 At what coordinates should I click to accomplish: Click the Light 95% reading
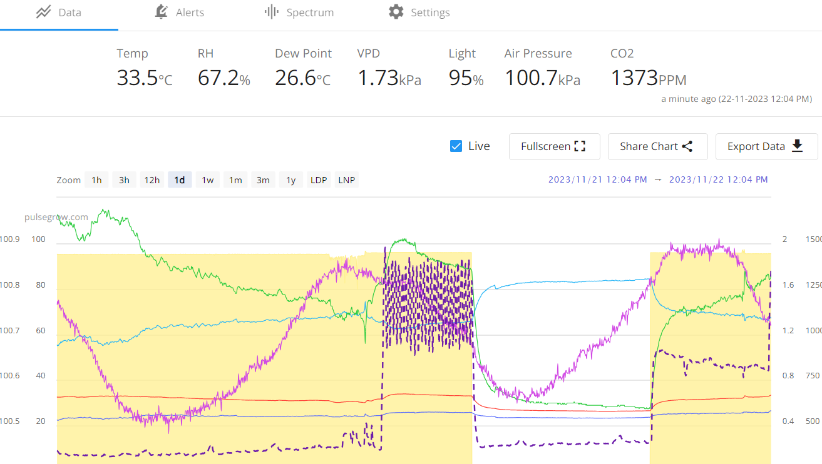pos(466,68)
